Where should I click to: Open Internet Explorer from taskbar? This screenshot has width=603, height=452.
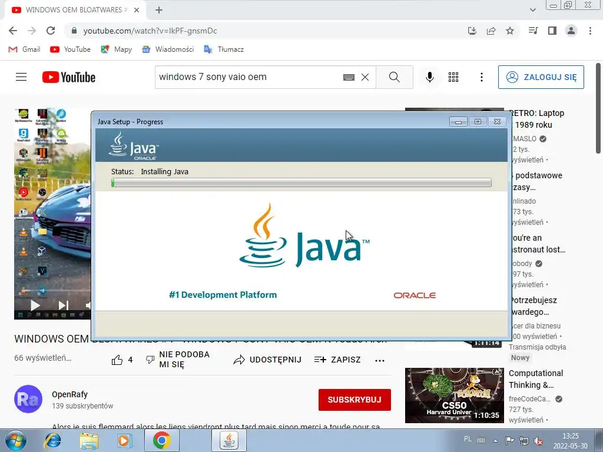tap(52, 441)
